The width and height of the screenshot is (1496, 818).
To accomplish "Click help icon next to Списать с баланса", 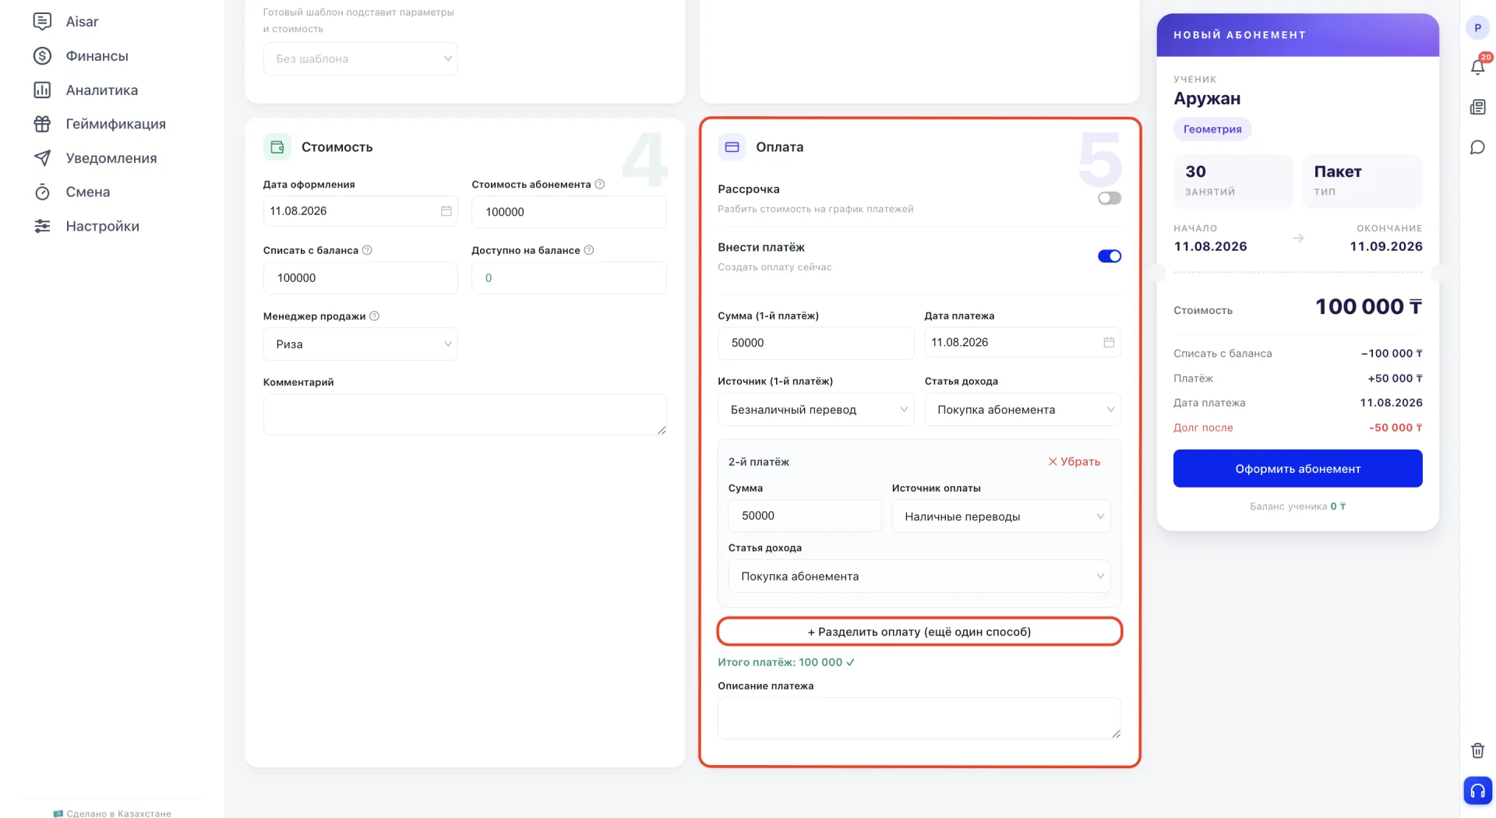I will coord(367,250).
